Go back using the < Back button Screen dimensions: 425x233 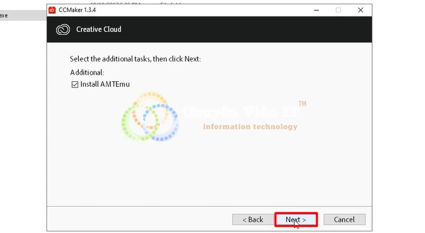tap(253, 220)
